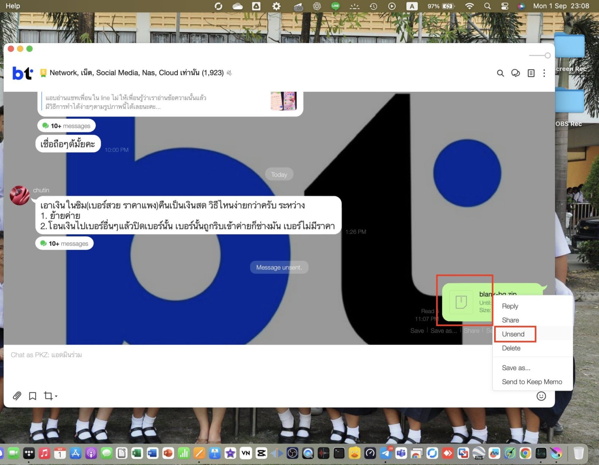The width and height of the screenshot is (599, 465).
Task: Open the three-dot more options menu
Action: tap(544, 73)
